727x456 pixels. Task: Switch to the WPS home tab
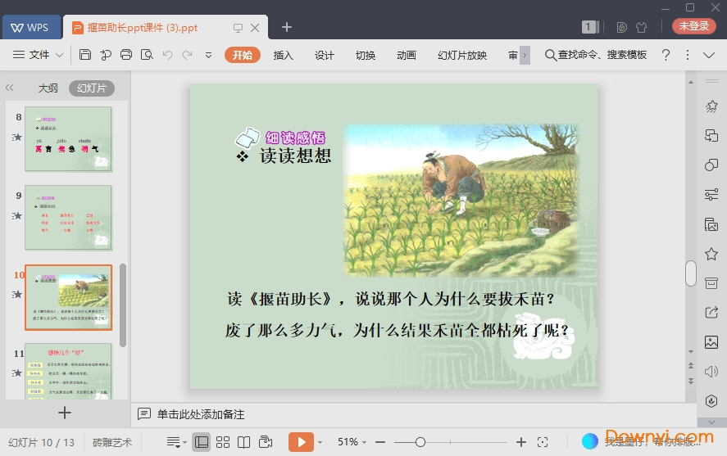(31, 27)
